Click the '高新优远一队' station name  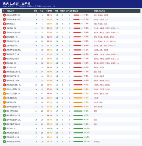point(11,102)
